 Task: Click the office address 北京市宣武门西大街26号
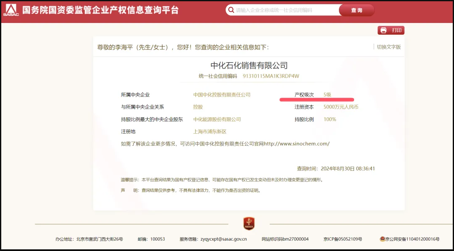[x=99, y=239]
